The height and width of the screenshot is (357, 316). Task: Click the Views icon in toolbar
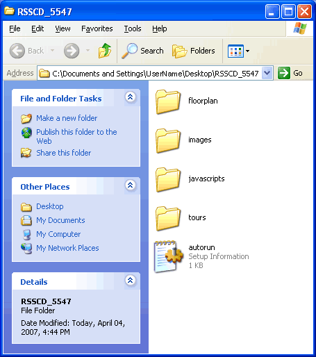coord(235,51)
